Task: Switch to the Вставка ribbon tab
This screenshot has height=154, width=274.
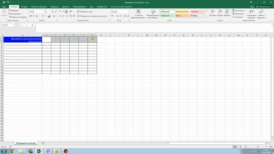Action: pos(24,7)
